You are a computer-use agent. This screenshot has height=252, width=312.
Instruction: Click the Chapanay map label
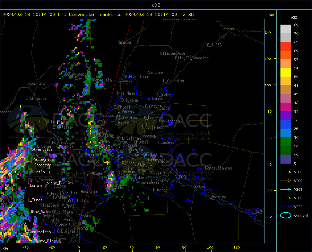pos(148,136)
